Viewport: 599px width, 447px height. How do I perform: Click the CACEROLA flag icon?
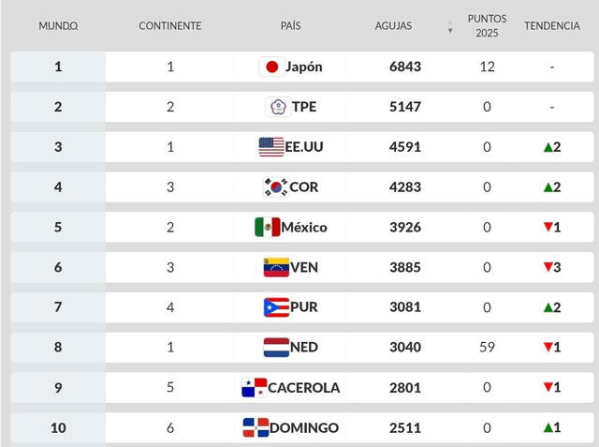click(254, 388)
